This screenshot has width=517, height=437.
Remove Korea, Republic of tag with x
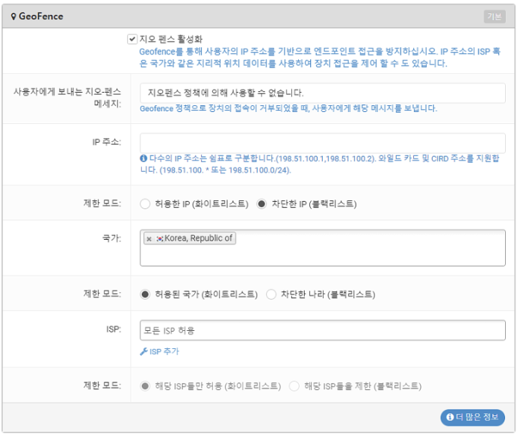(x=149, y=239)
